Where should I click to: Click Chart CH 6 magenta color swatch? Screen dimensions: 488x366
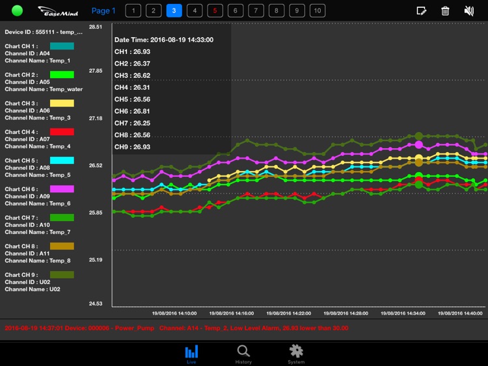pos(62,189)
